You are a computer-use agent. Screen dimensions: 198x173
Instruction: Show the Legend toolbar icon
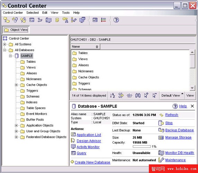pyautogui.click(x=103, y=20)
